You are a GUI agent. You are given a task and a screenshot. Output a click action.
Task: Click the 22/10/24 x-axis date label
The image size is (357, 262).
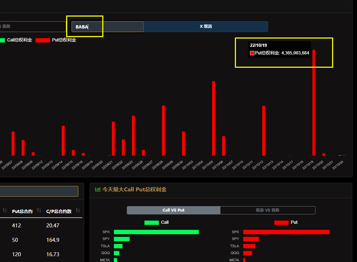point(338,165)
